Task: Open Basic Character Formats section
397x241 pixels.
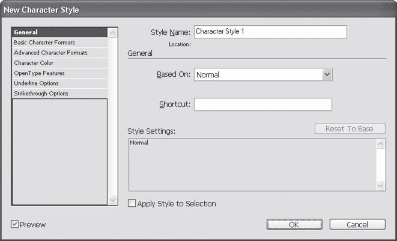Action: click(59, 43)
